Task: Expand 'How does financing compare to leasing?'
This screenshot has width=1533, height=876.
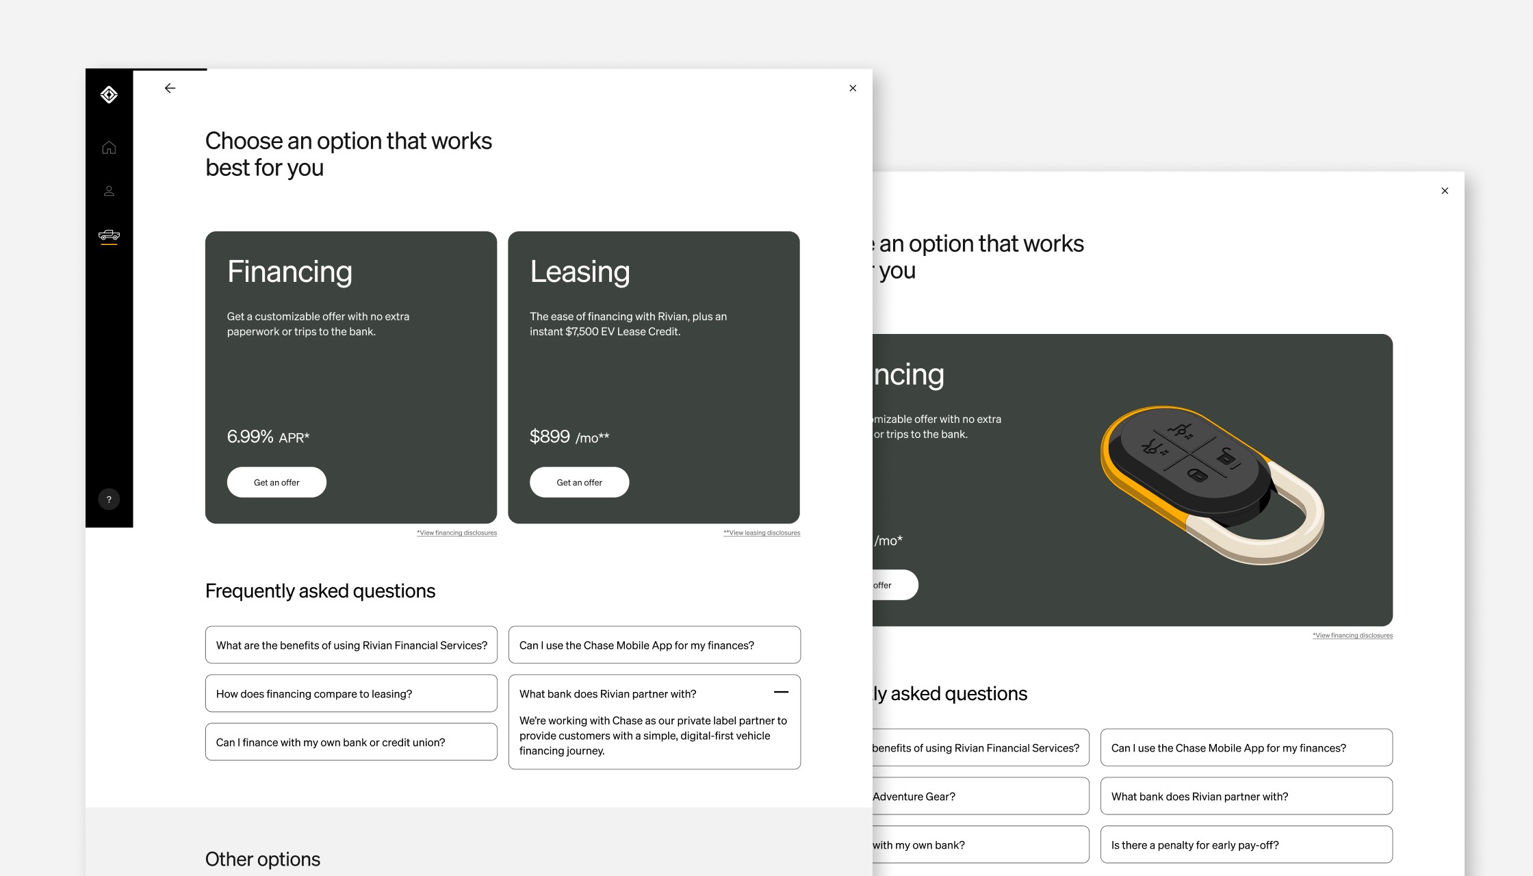Action: pyautogui.click(x=351, y=694)
